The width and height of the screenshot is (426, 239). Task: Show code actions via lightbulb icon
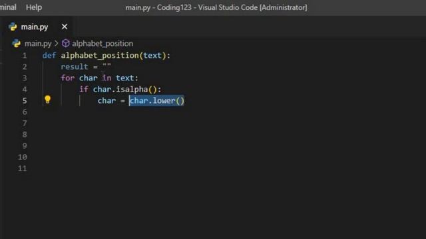(47, 100)
